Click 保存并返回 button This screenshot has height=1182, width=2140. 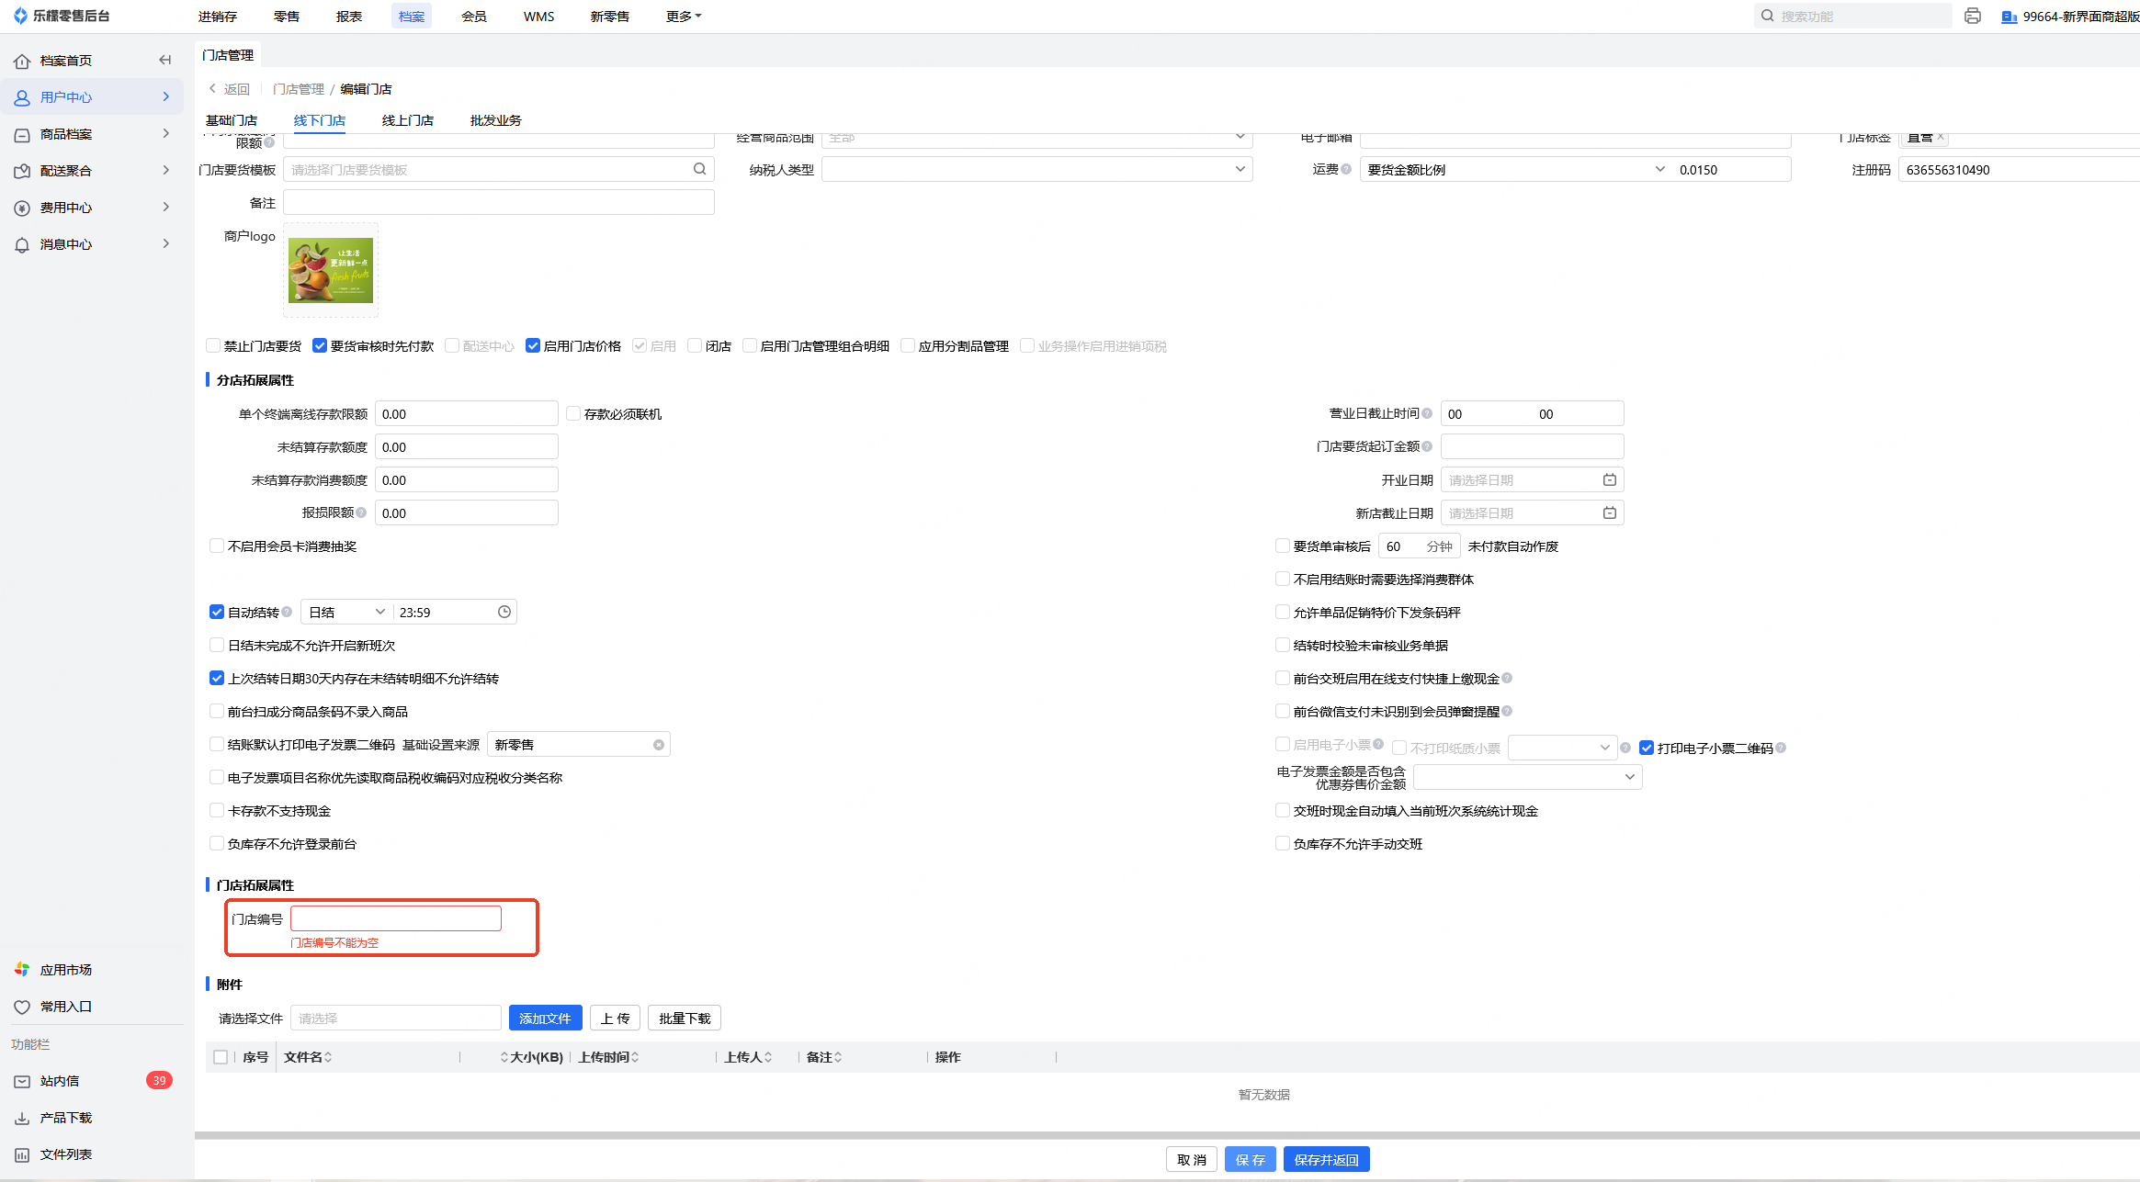(x=1325, y=1159)
